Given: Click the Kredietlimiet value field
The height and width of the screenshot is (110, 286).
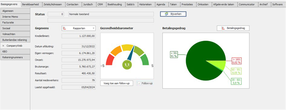Looking at the screenshot, I should [79, 36].
